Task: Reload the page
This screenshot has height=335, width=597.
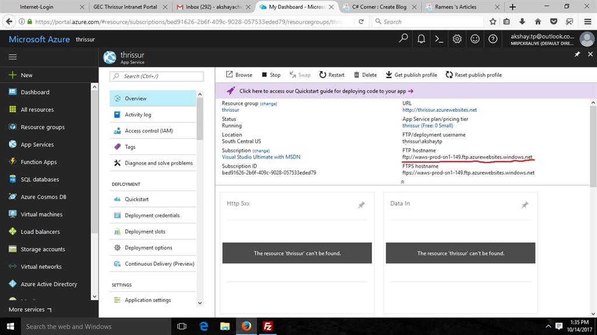Action: click(361, 22)
